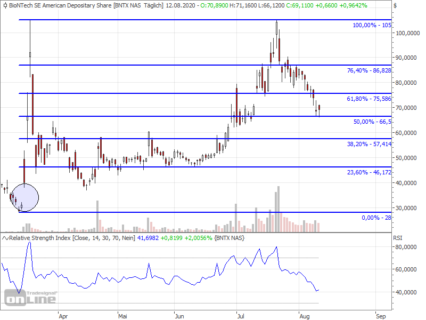Click the high value 'H:71,1600'
426x320 pixels.
pos(243,5)
